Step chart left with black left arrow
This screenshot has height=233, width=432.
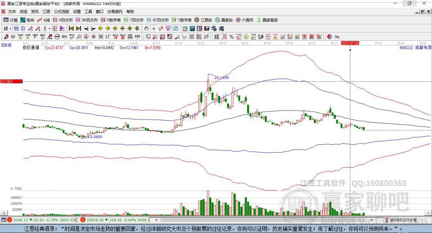86,29
